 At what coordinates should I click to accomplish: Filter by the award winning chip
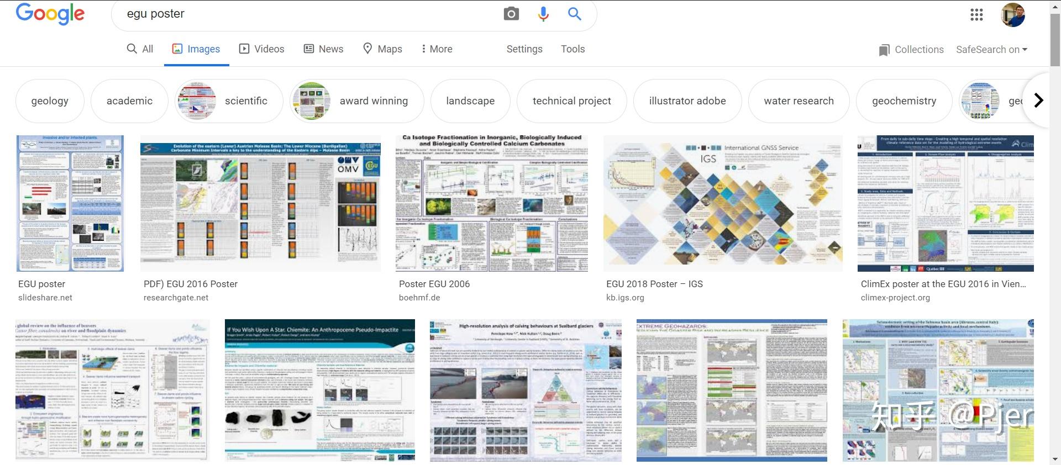pyautogui.click(x=357, y=101)
